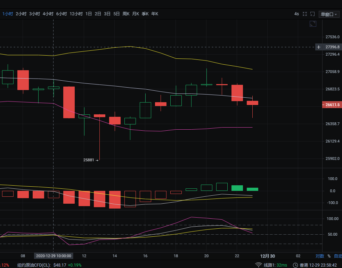Click the 27058.9 price axis label

332,72
